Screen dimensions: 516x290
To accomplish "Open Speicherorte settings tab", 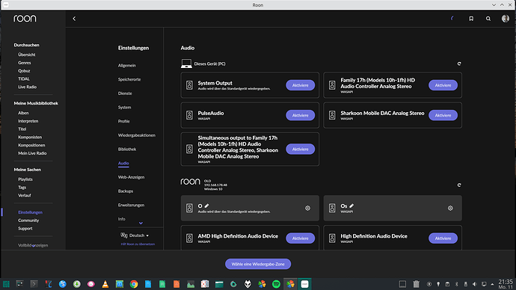I will coord(129,79).
